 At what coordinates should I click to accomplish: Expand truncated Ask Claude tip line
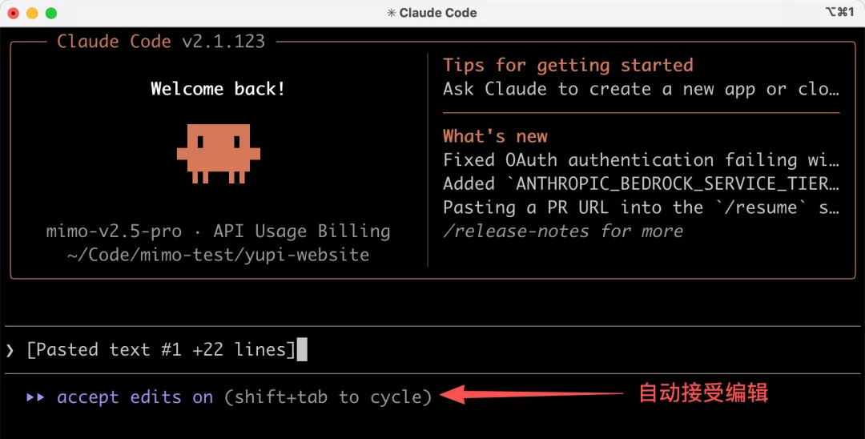click(x=641, y=89)
